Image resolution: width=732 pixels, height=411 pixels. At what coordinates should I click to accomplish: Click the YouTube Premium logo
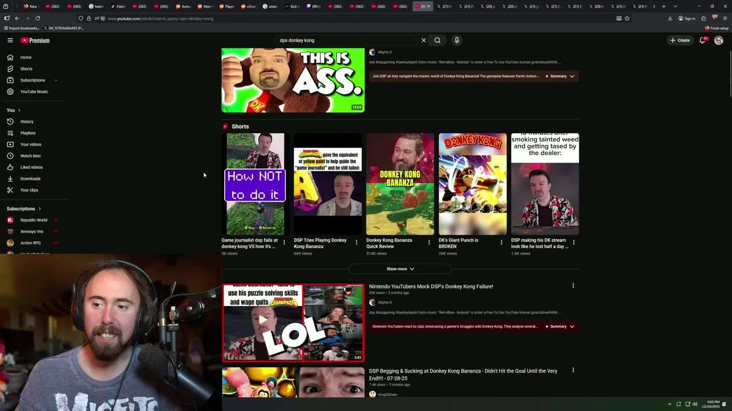(35, 41)
